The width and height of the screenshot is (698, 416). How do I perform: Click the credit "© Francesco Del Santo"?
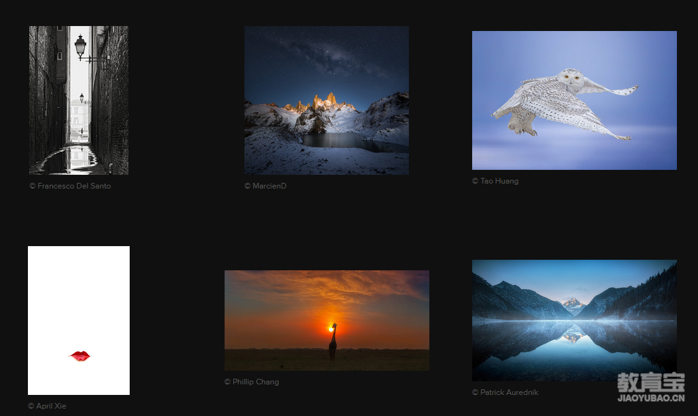point(70,186)
